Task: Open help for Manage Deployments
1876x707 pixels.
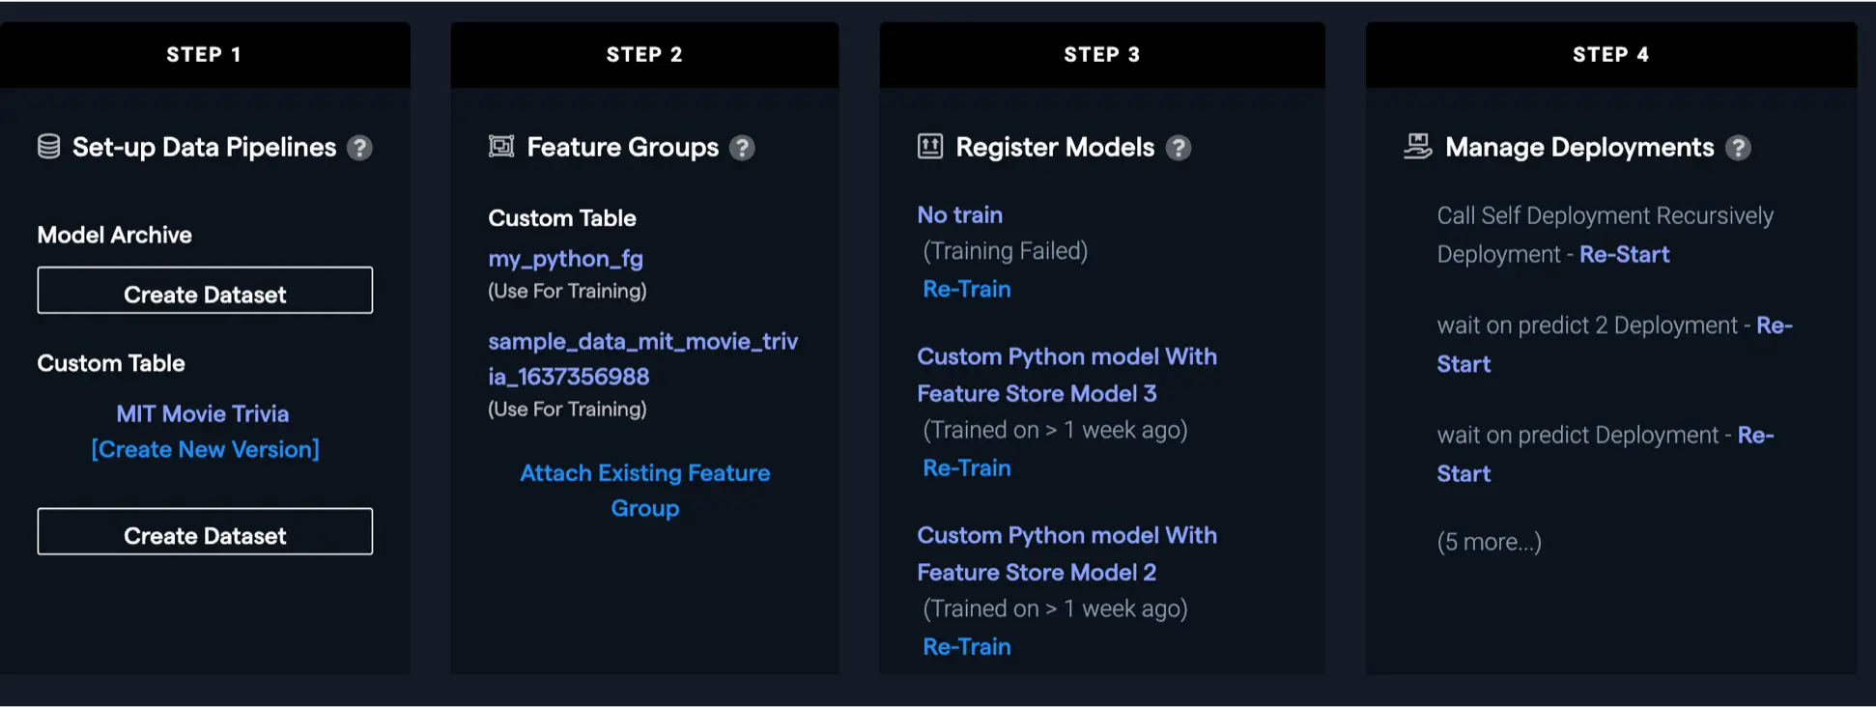Action: (1738, 148)
